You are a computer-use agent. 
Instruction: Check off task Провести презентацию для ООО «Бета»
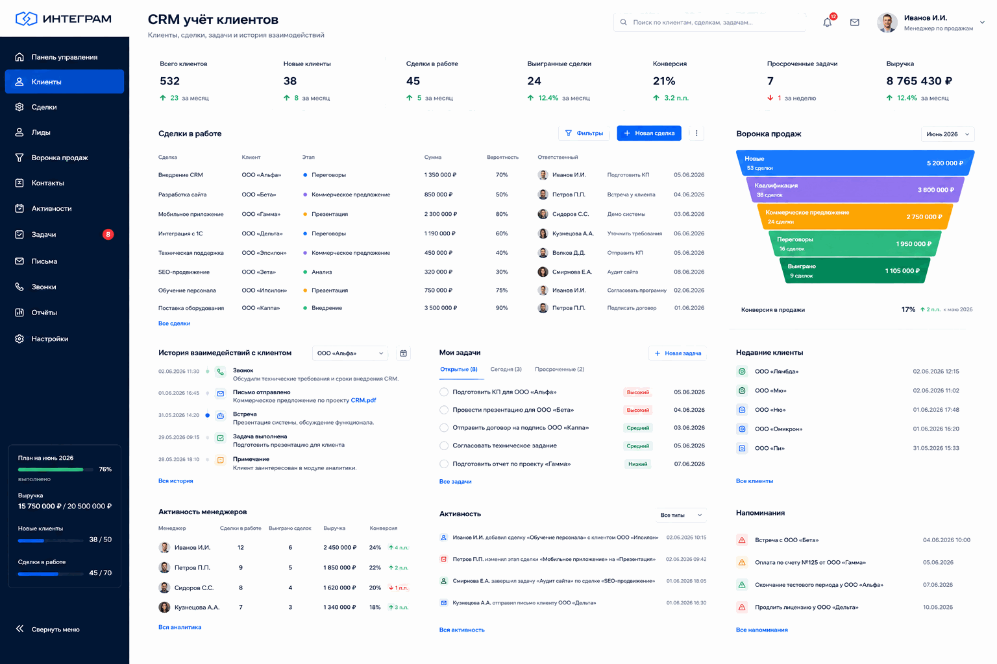tap(444, 410)
